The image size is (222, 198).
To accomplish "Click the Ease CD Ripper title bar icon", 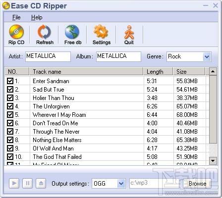I will pyautogui.click(x=6, y=6).
